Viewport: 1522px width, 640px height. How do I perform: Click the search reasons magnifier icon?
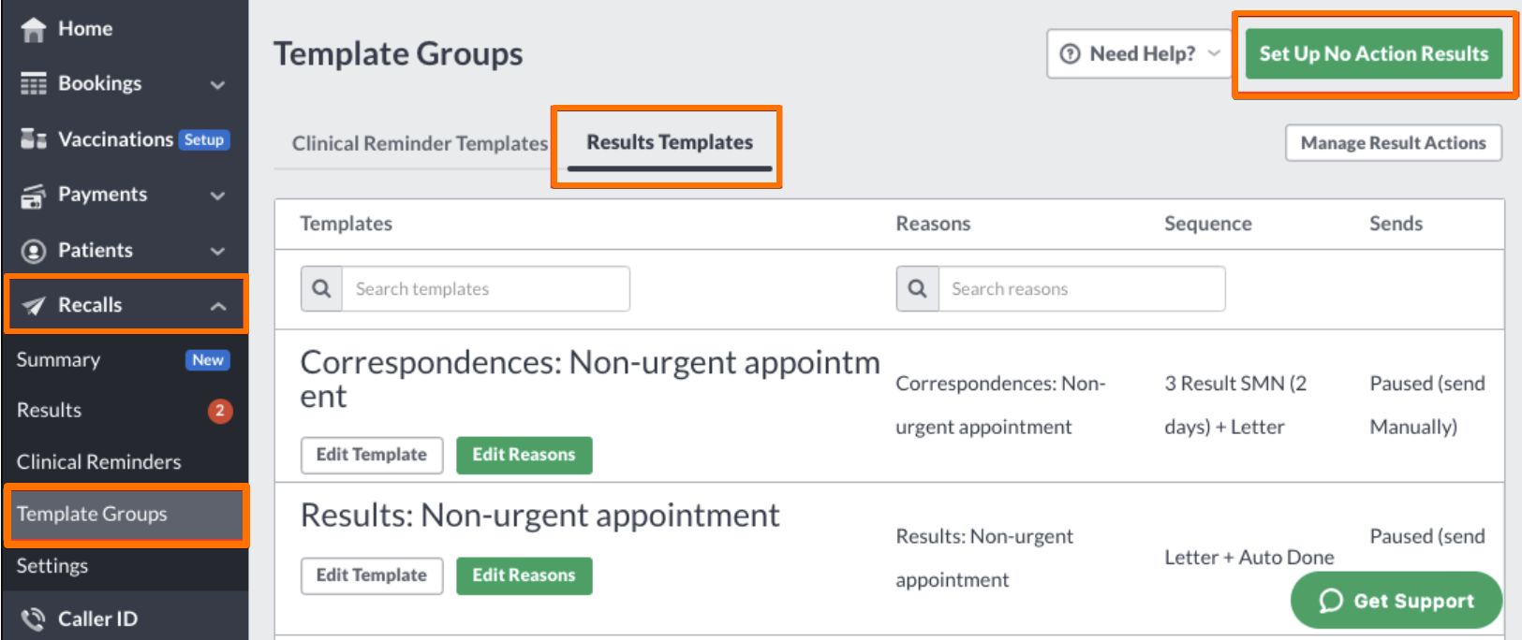(x=918, y=288)
